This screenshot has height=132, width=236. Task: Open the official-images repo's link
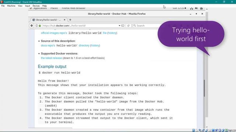(x=54, y=33)
